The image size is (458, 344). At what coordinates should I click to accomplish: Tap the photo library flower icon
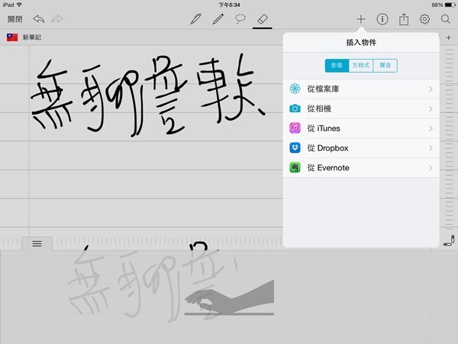pos(295,89)
